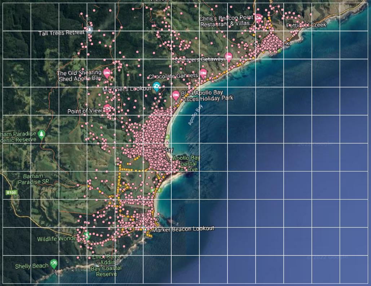Open the 'Marker Beacon Lookout' label
Image resolution: width=371 pixels, height=286 pixels.
click(x=184, y=229)
